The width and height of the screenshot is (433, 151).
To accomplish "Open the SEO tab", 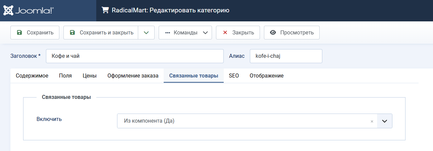I will pos(234,76).
